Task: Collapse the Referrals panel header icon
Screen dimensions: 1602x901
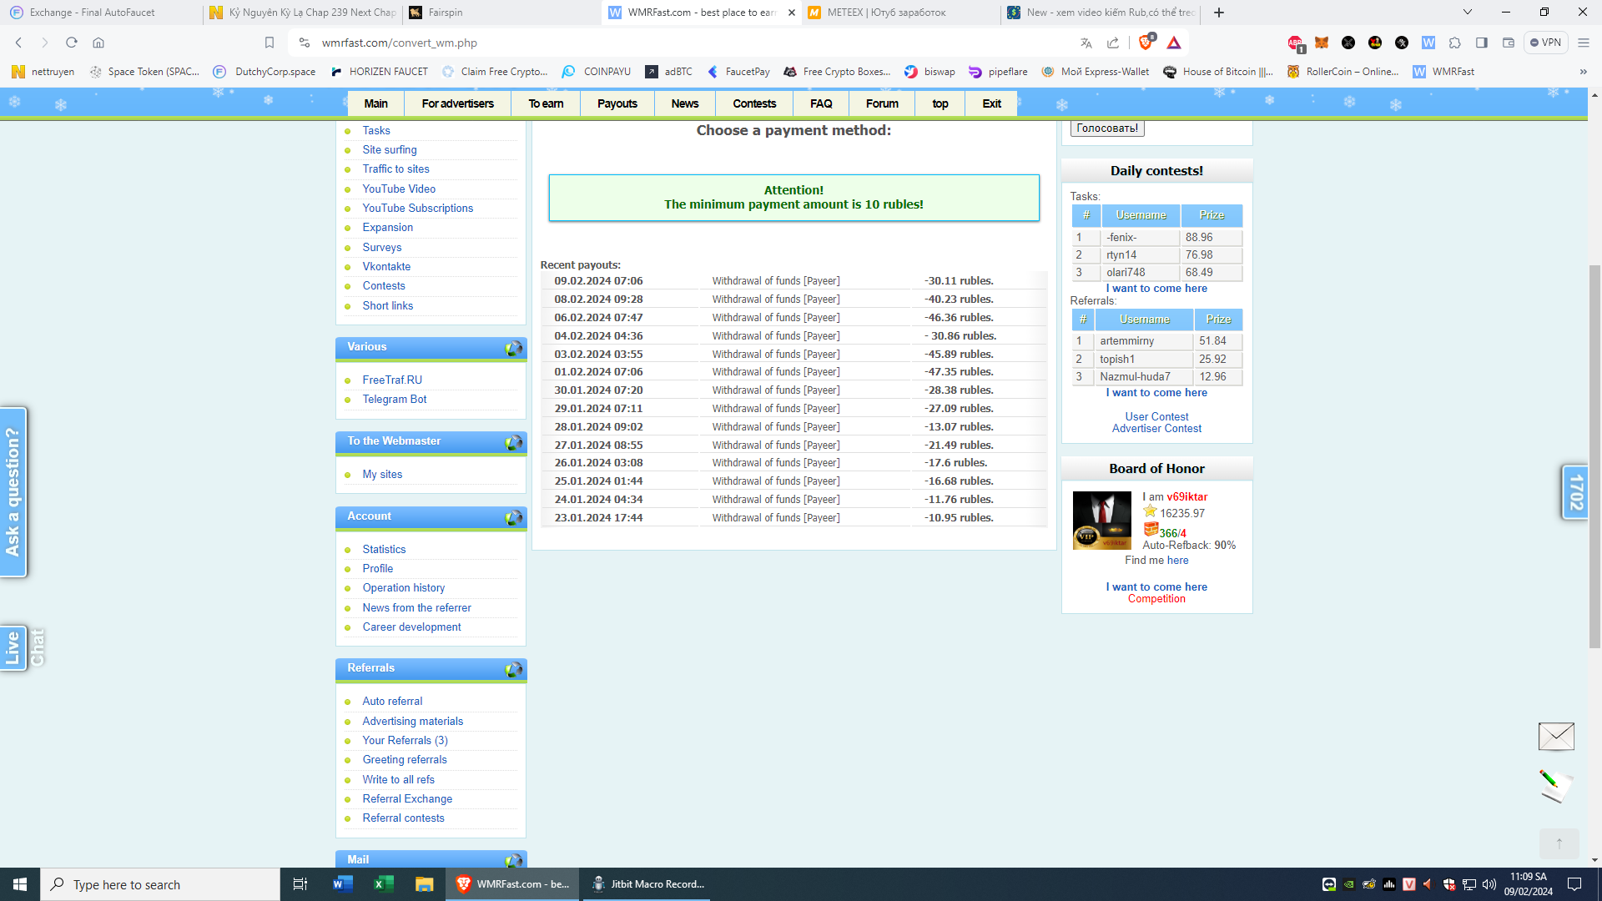Action: pos(513,669)
